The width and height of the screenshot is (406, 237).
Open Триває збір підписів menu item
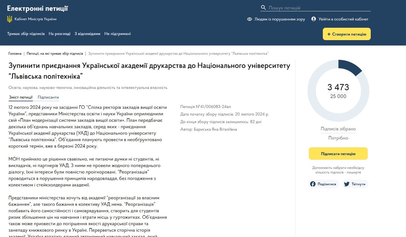pyautogui.click(x=26, y=34)
